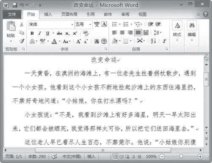The image size is (212, 163).
Task: Open the Bullets list dropdown arrow
Action: [120, 24]
